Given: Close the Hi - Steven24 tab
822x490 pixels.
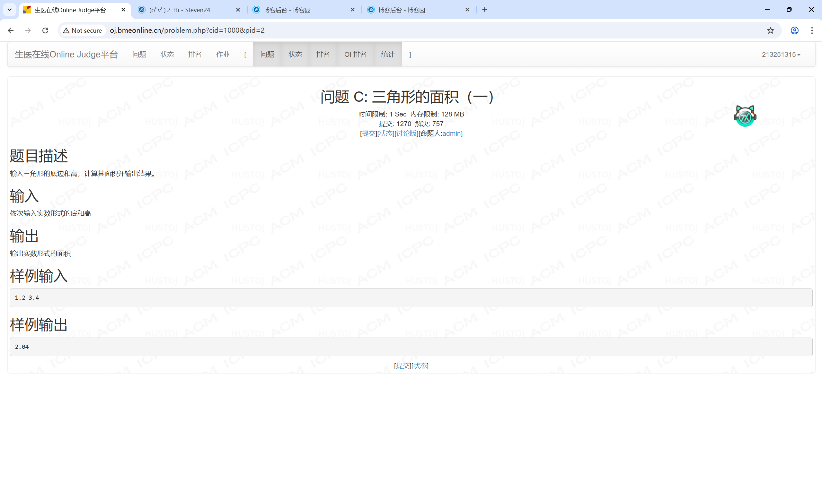Looking at the screenshot, I should coord(238,10).
